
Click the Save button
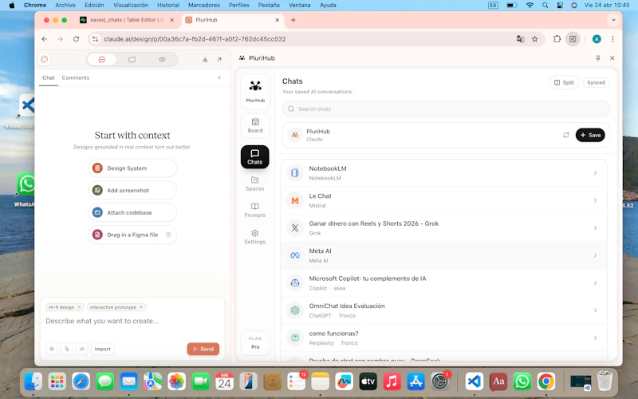click(x=590, y=135)
